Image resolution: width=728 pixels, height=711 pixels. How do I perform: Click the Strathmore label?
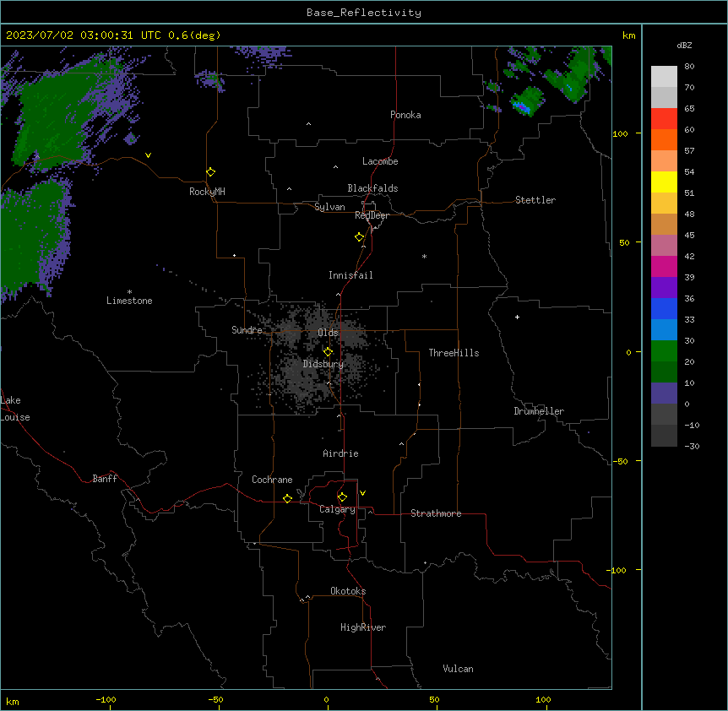[436, 513]
